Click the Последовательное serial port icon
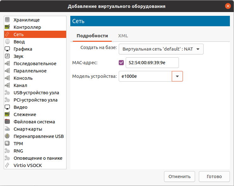This screenshot has width=234, height=186. [7, 64]
